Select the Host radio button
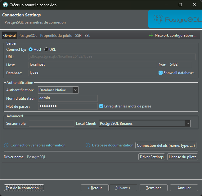This screenshot has height=196, width=202. [31, 50]
